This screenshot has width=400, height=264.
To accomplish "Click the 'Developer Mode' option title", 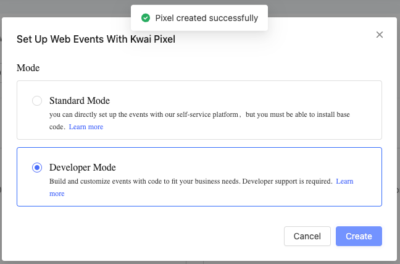I will (83, 168).
